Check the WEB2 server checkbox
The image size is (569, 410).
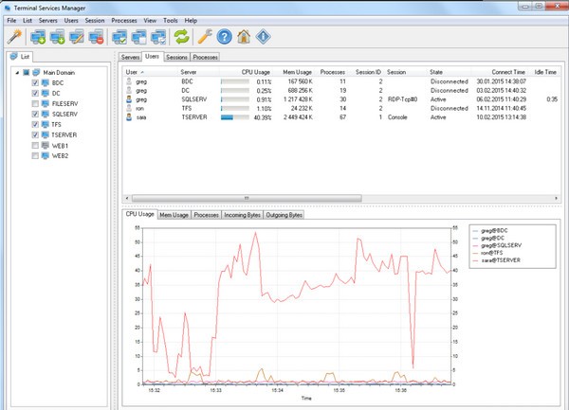pos(35,155)
